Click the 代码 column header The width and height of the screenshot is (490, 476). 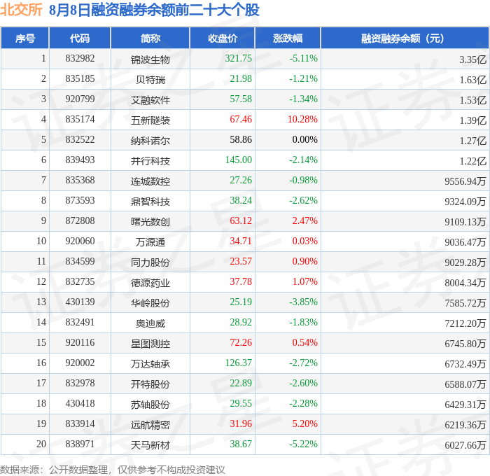(x=80, y=38)
